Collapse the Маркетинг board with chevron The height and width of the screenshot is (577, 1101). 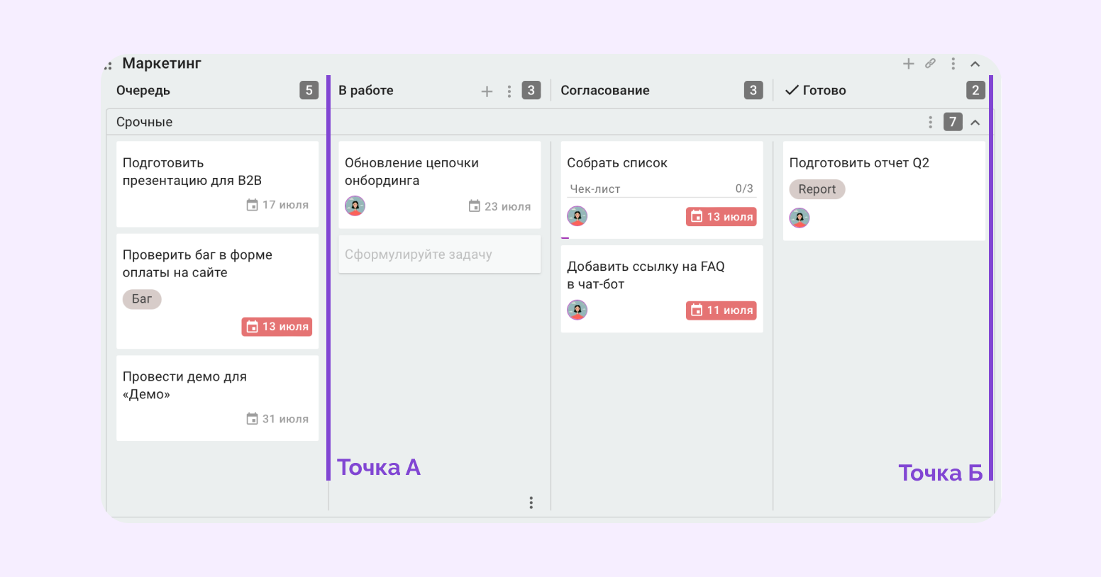[975, 64]
